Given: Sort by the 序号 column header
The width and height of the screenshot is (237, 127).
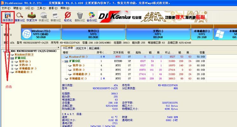Looking at the screenshot, I should [x=102, y=52].
